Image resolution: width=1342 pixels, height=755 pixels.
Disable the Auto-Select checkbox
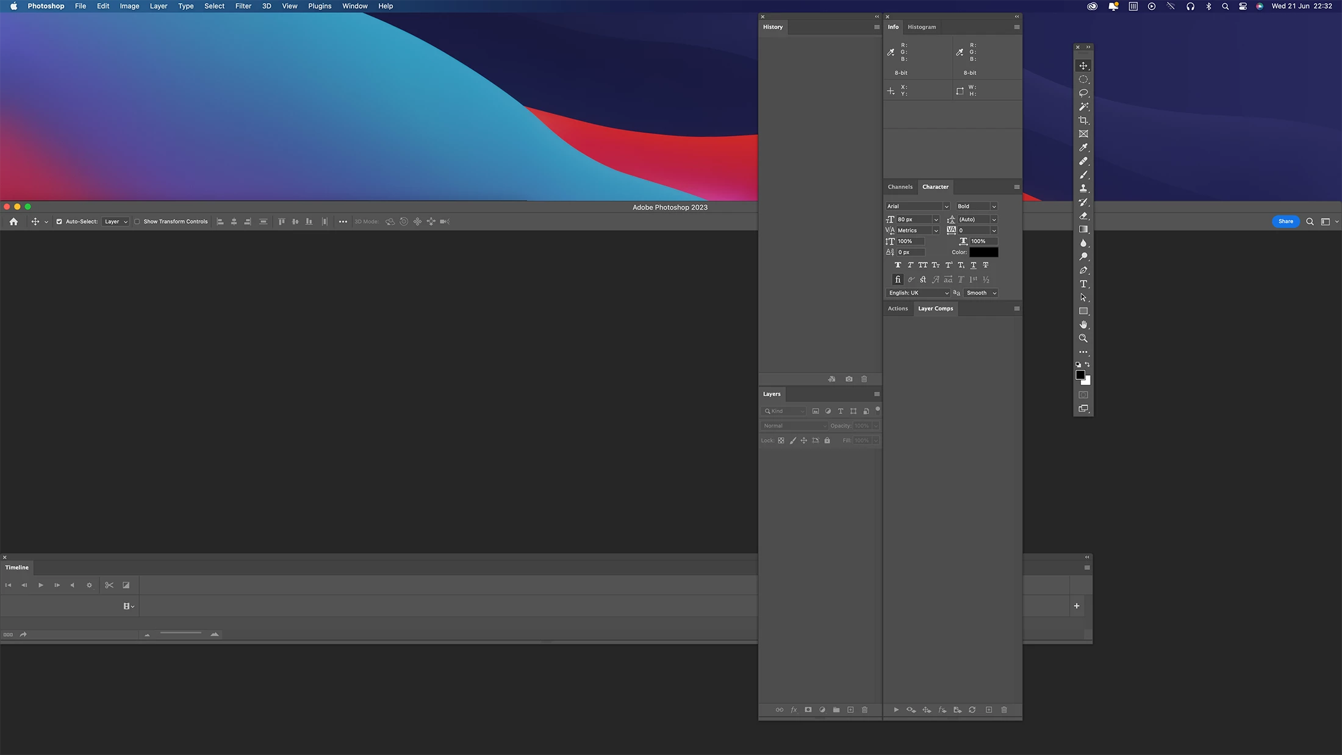(59, 221)
